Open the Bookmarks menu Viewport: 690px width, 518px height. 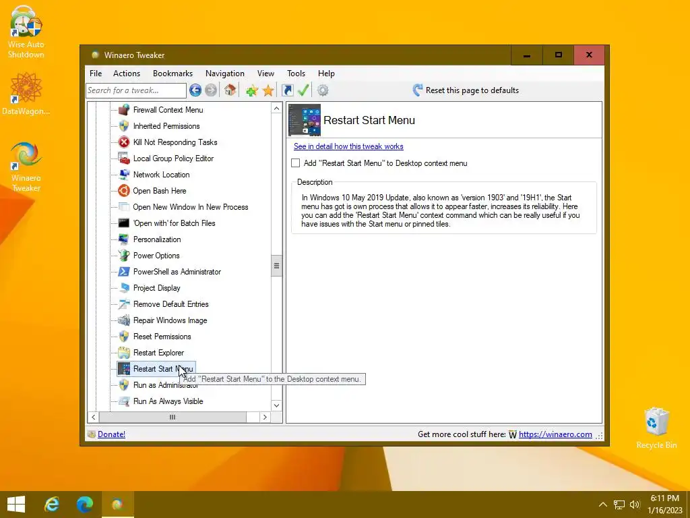point(172,74)
